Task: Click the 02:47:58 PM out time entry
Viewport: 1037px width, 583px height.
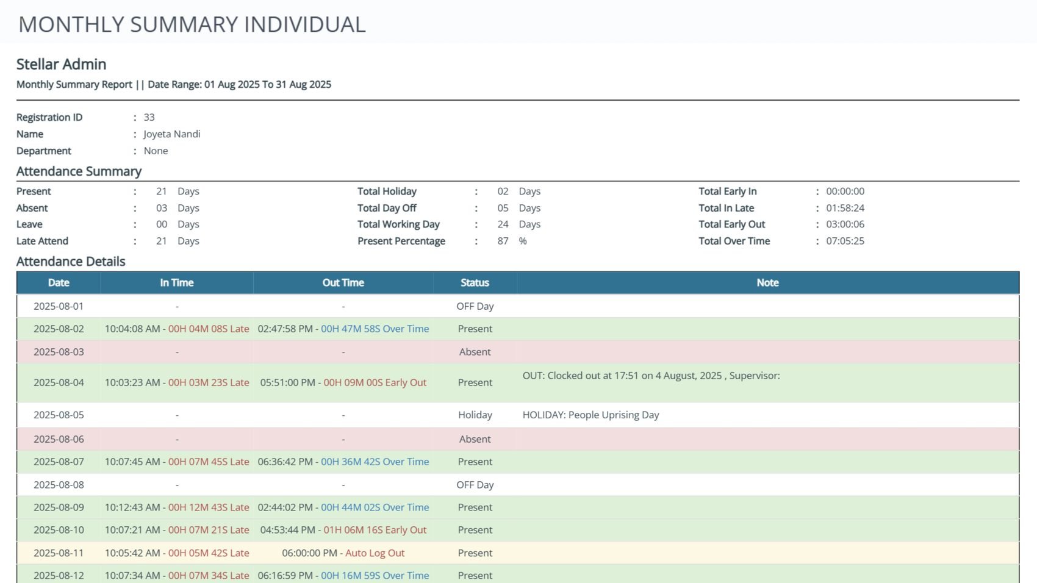Action: click(343, 329)
